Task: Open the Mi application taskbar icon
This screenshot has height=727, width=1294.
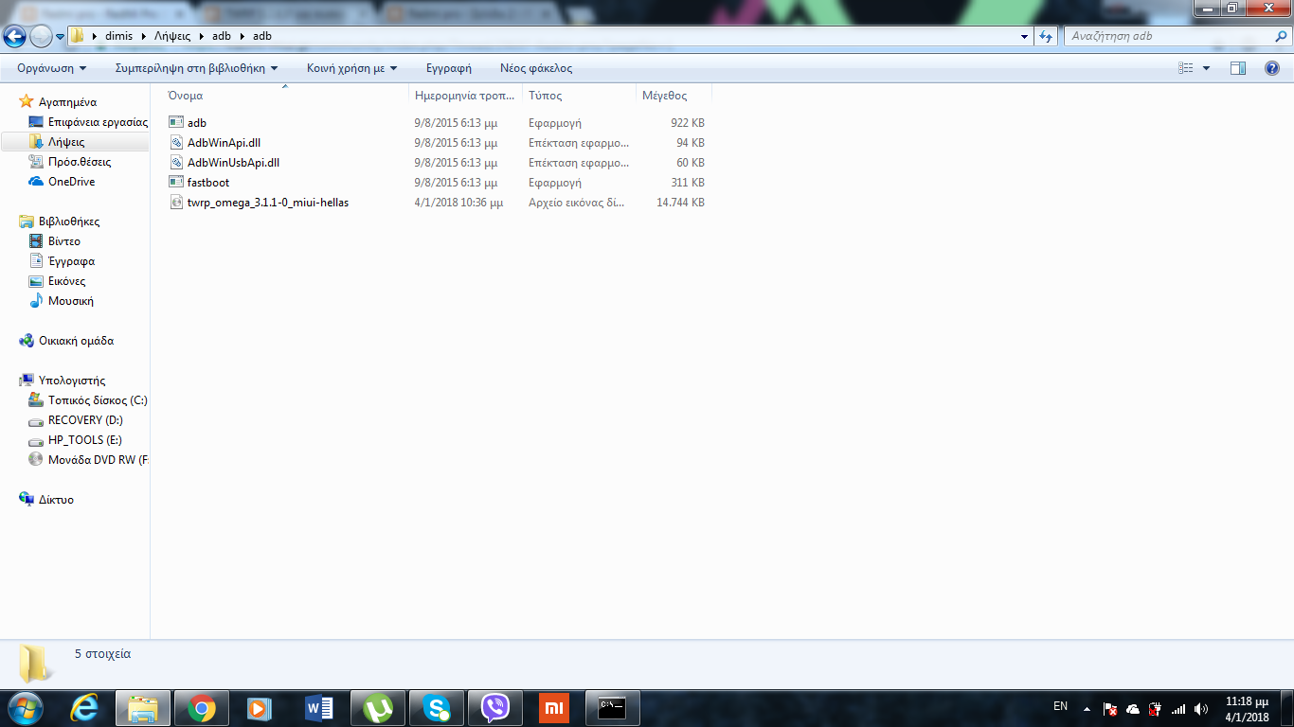Action: pyautogui.click(x=554, y=708)
